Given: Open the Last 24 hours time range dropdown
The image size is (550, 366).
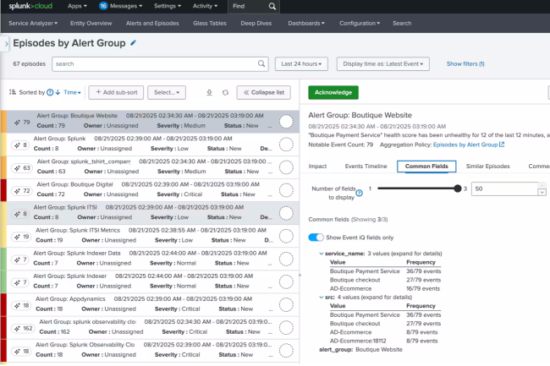Looking at the screenshot, I should point(302,63).
